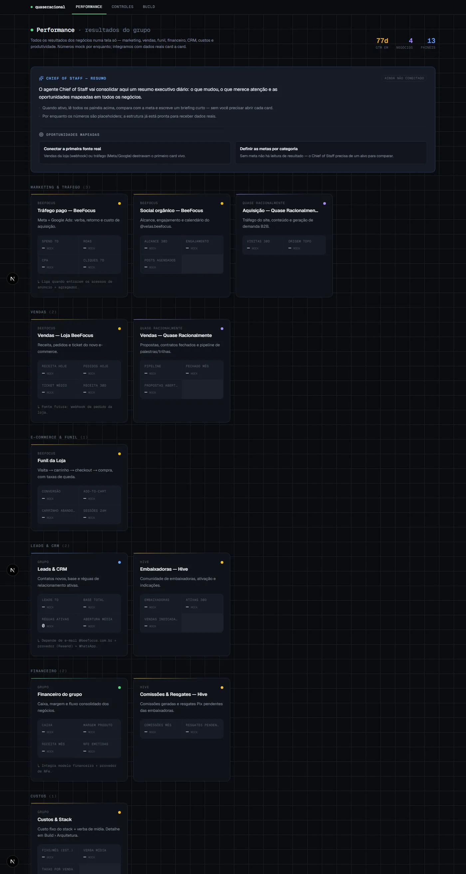Click the green dot beside quaseracional logo
This screenshot has width=466, height=874.
click(32, 7)
